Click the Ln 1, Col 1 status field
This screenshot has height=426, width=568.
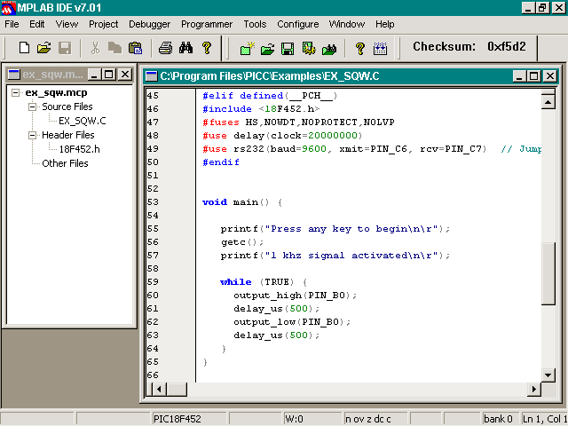pyautogui.click(x=544, y=419)
